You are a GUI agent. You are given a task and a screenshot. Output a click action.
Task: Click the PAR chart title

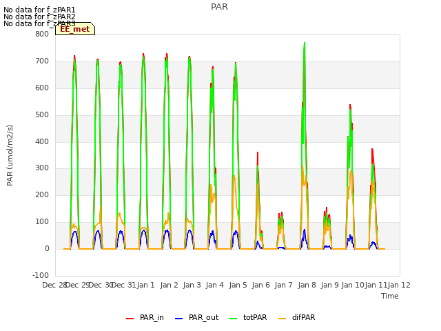(x=219, y=7)
